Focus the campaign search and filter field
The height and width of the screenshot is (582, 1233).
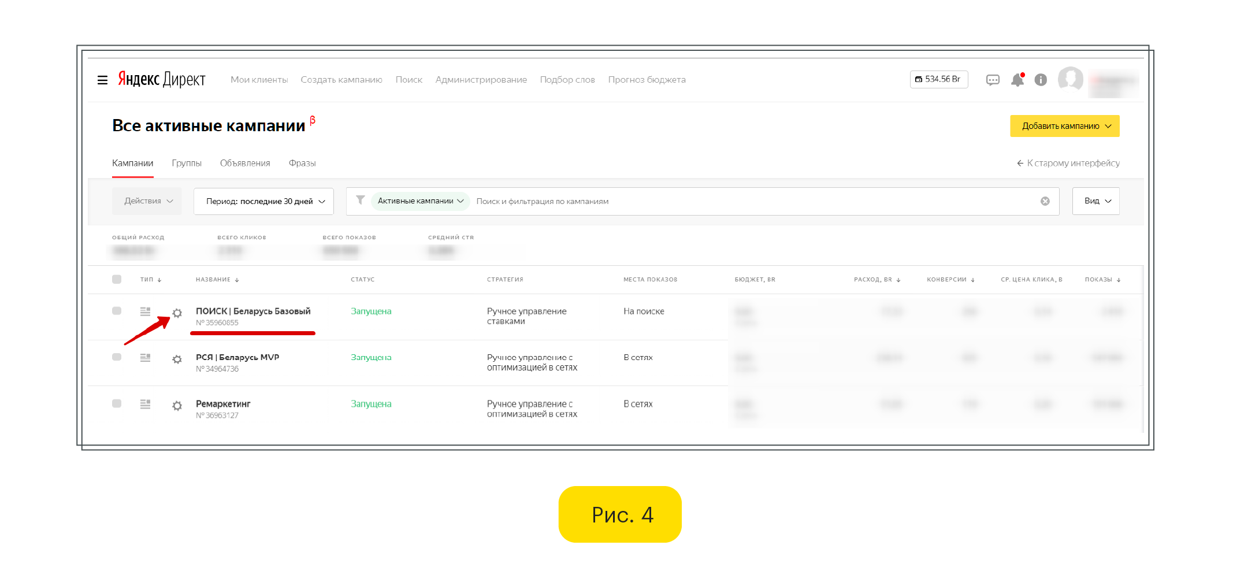coord(751,201)
